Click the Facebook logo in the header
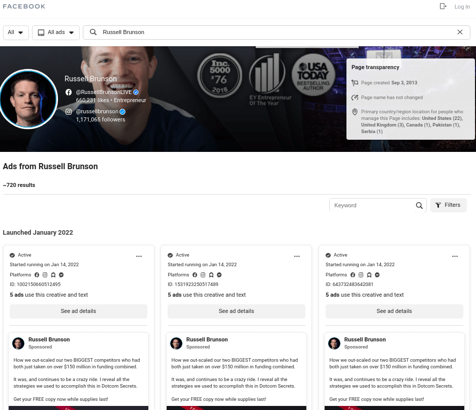Viewport: 476px width, 410px height. [x=24, y=7]
